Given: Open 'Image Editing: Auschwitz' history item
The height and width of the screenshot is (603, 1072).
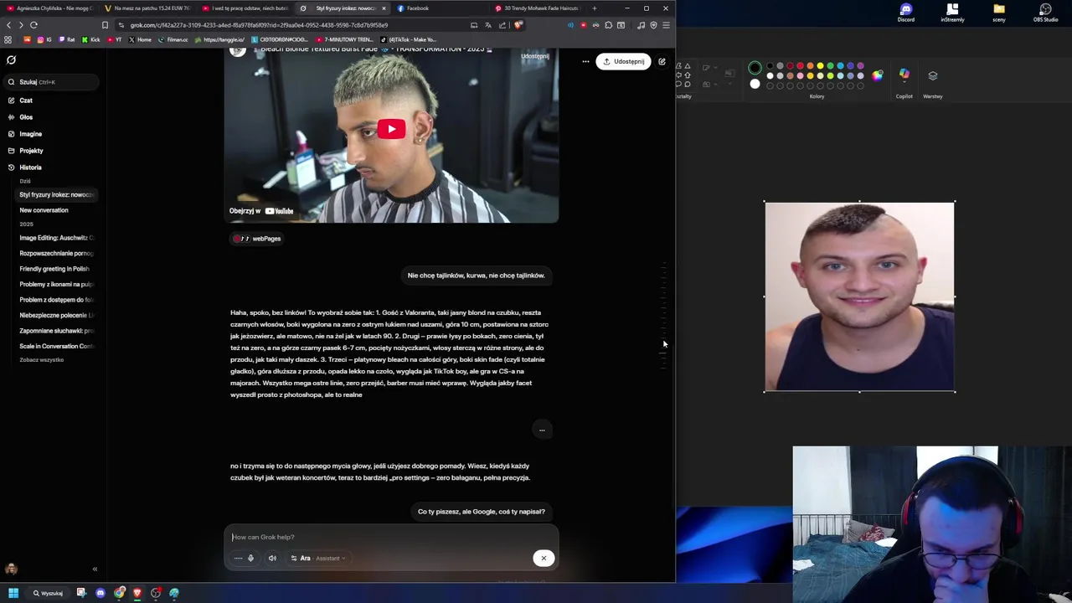Looking at the screenshot, I should point(56,238).
